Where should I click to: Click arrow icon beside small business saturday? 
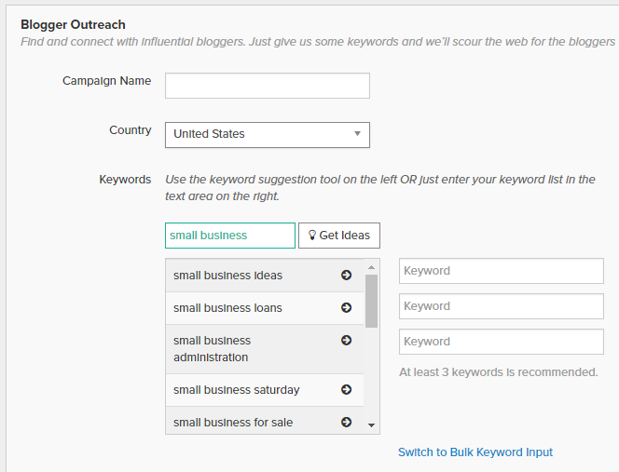click(346, 390)
